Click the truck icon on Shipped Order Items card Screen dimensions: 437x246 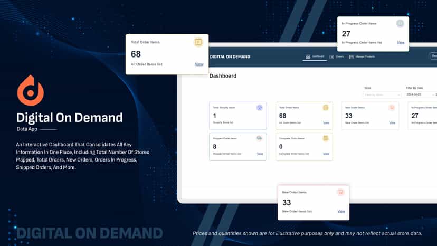259,138
